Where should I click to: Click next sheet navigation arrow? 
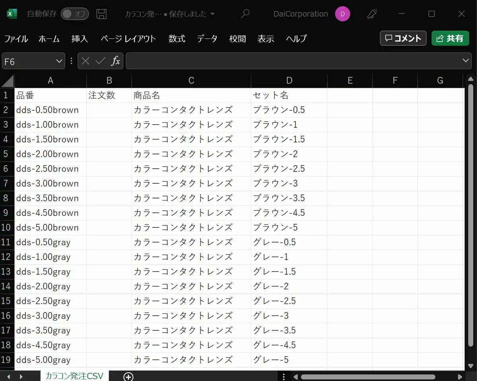click(x=21, y=377)
